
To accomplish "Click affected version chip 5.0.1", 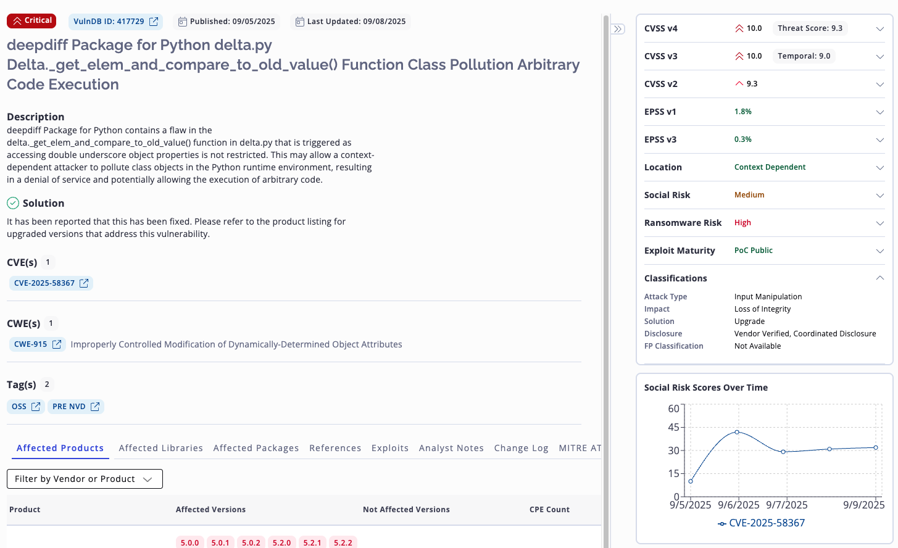I will coord(220,542).
